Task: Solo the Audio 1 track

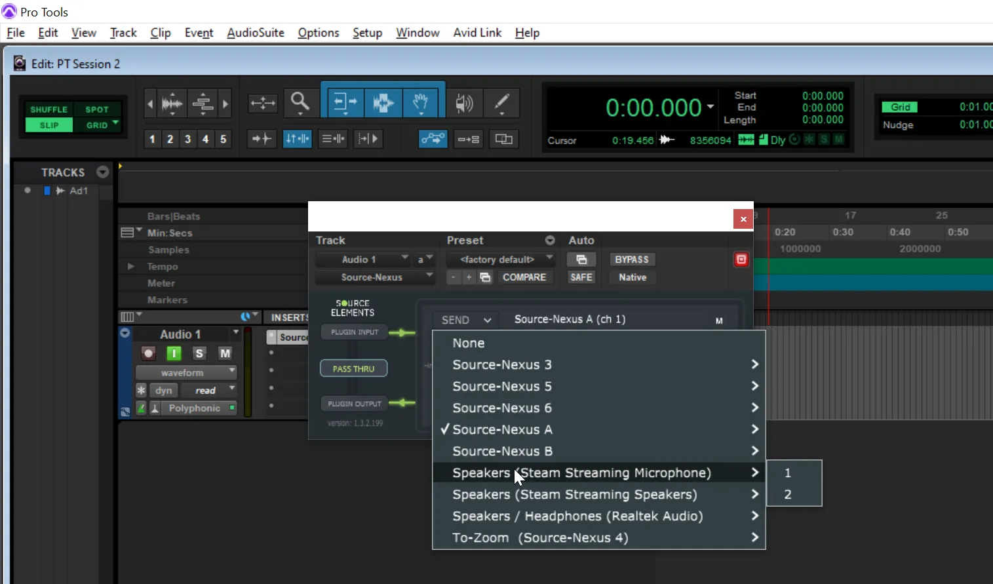Action: pyautogui.click(x=199, y=353)
